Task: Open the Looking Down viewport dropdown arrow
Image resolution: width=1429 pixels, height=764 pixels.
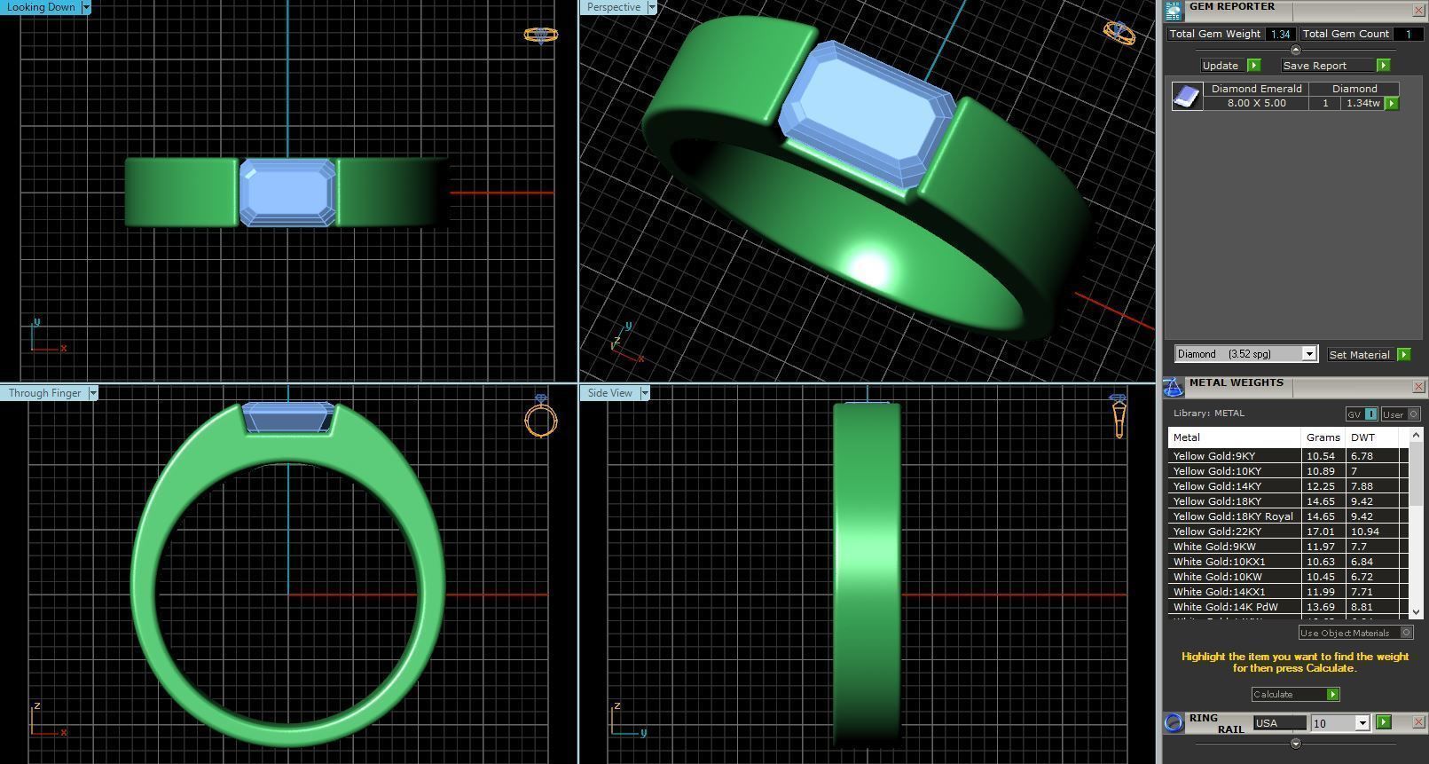Action: coord(86,7)
